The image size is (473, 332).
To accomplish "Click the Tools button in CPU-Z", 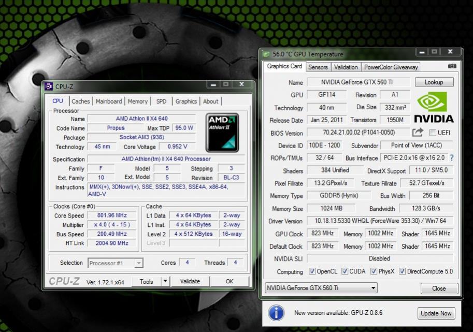I will point(147,281).
